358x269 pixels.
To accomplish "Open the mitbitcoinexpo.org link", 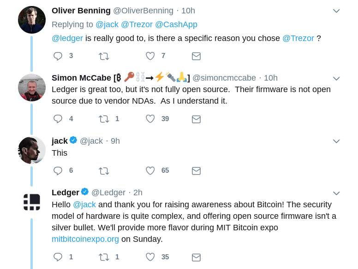I will 85,239.
